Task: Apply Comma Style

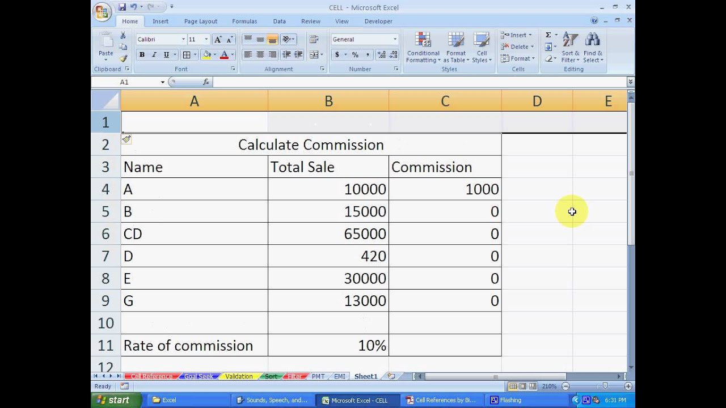Action: tap(368, 55)
